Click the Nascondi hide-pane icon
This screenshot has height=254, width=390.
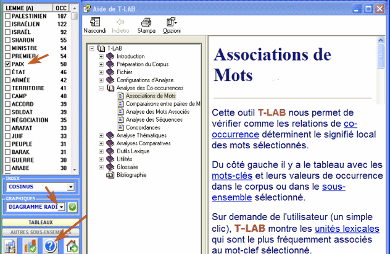pos(95,22)
